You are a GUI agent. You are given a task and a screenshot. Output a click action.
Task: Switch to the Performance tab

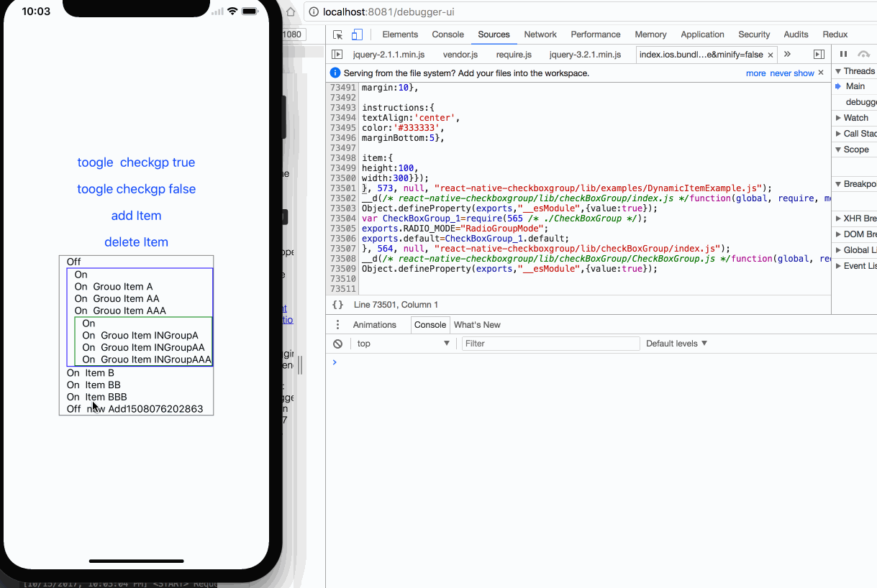[x=596, y=35]
